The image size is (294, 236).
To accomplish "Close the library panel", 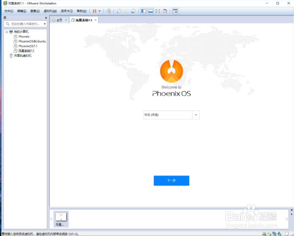I will pos(46,18).
